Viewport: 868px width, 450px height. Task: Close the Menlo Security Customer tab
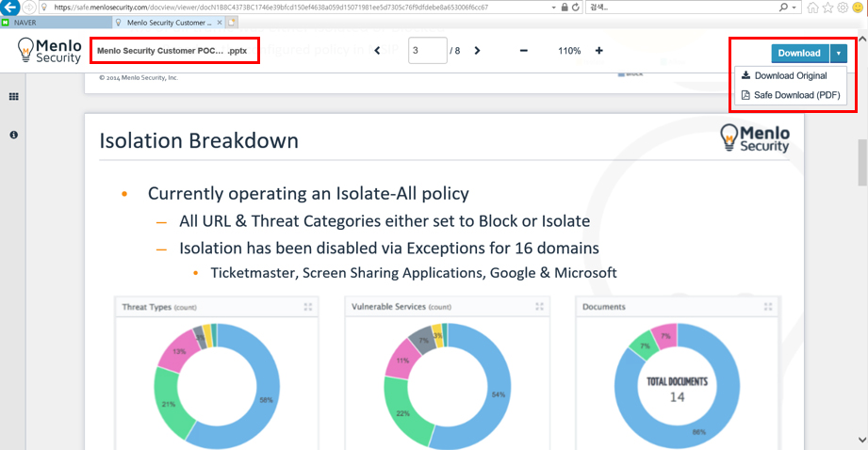[x=220, y=23]
